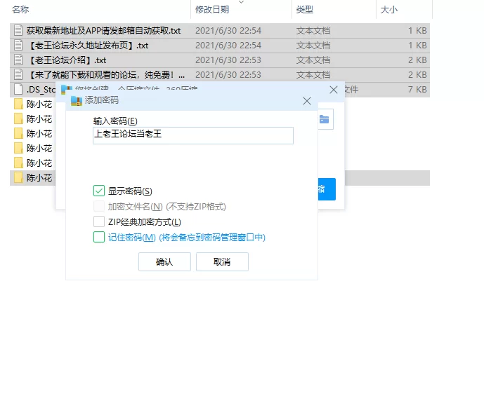Tick the 记住密码(M) checkbox
Viewport: 484px width, 396px height.
pos(99,237)
